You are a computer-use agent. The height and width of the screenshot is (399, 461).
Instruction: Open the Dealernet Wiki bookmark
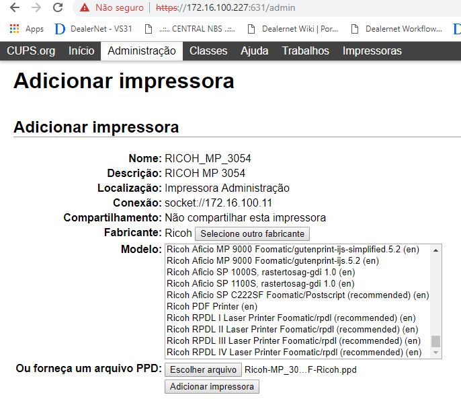point(293,29)
